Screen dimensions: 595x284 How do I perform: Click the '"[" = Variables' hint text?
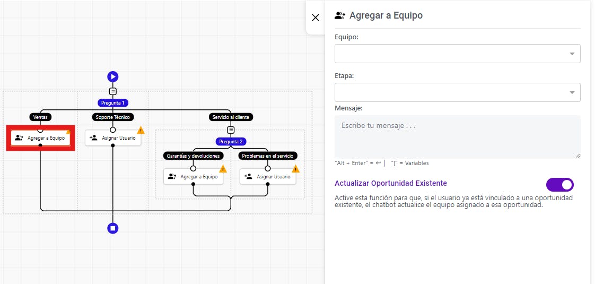tap(410, 163)
